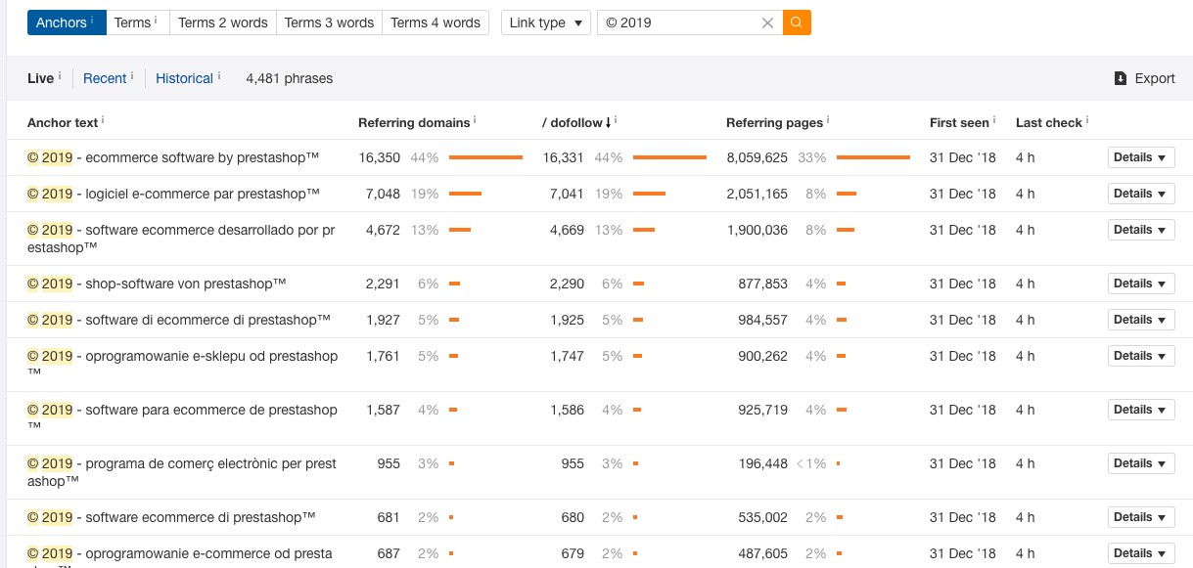Switch to Terms 2 words tab
The width and height of the screenshot is (1193, 568).
pos(222,22)
